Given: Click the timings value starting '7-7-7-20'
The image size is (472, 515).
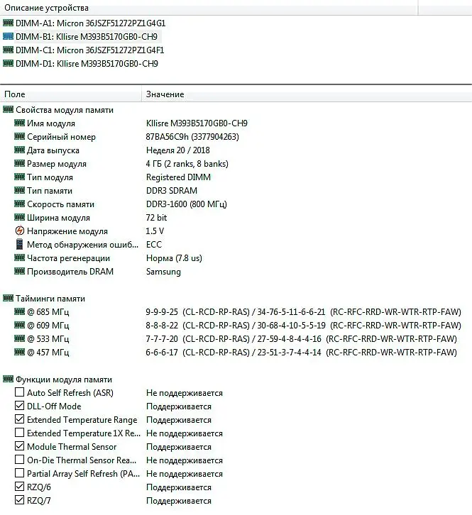Looking at the screenshot, I should tap(302, 338).
